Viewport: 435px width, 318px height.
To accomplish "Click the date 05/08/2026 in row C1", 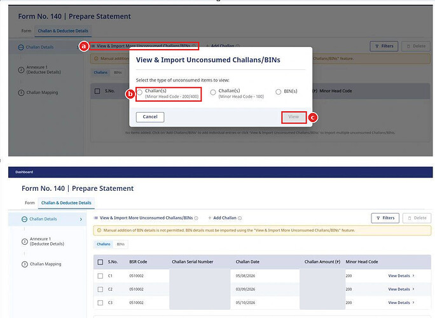I will pyautogui.click(x=245, y=276).
